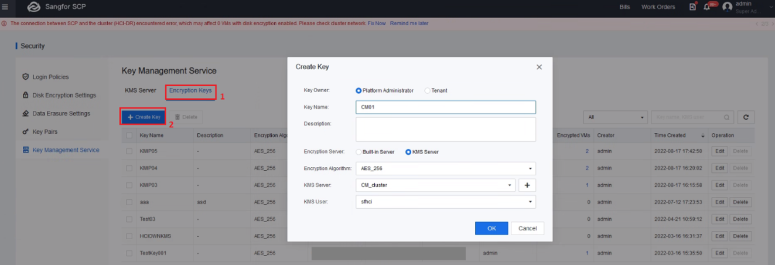The image size is (775, 265).
Task: Open the task list icon in header
Action: coord(693,7)
